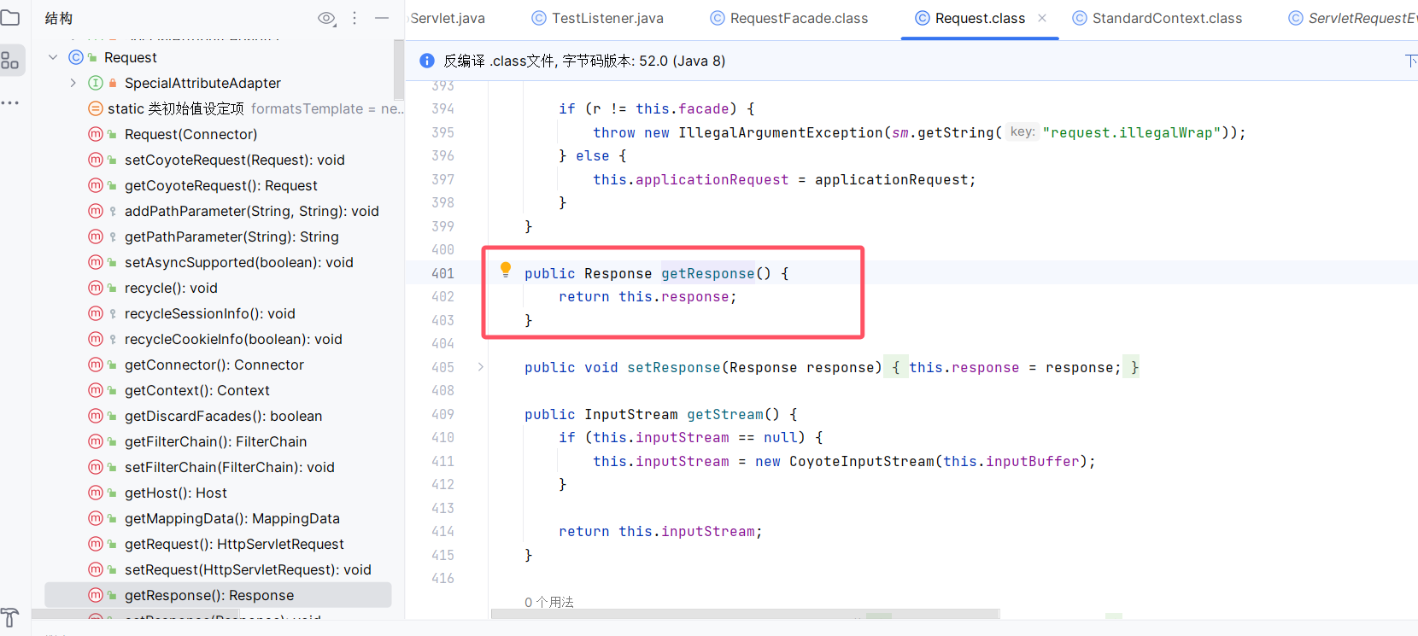Switch to the ServletRequestE... tab

click(1354, 18)
